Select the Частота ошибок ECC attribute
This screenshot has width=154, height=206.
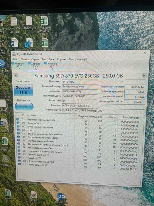tap(39, 155)
